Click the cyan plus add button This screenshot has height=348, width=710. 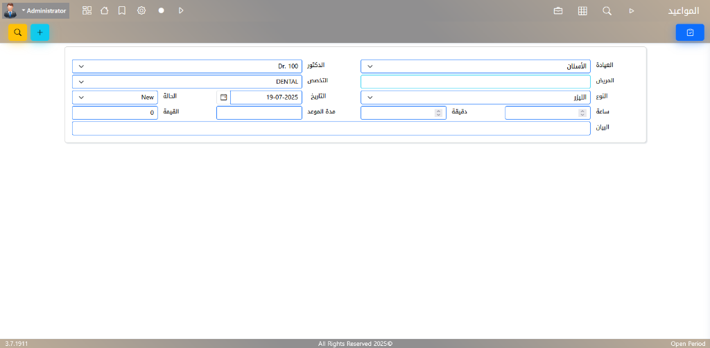click(40, 33)
